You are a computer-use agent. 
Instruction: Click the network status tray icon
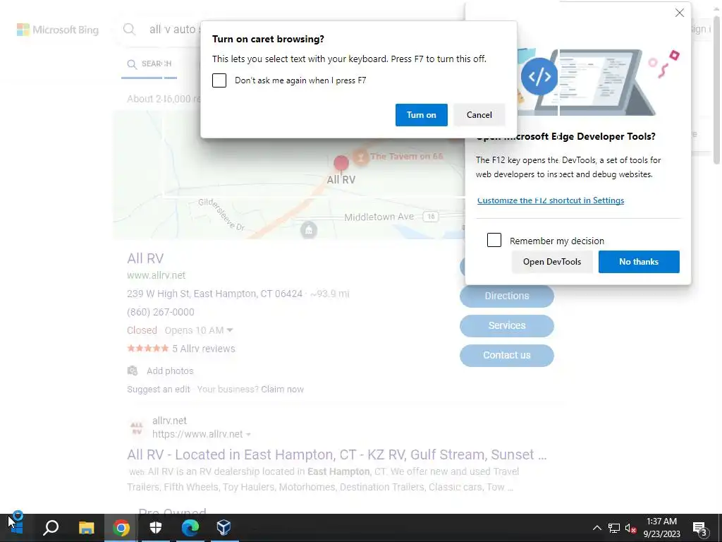614,528
